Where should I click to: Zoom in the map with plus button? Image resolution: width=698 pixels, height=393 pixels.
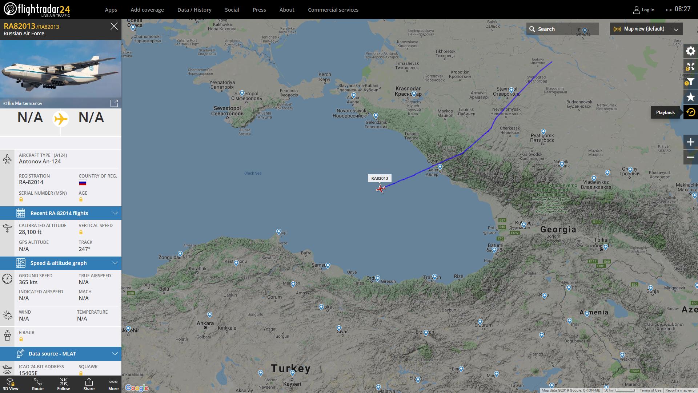tap(690, 142)
